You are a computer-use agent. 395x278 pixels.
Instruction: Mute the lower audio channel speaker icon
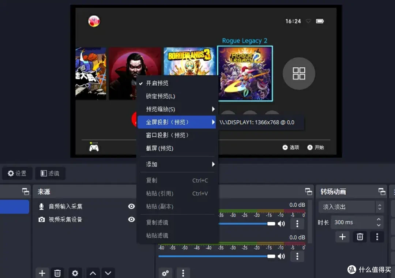click(x=281, y=256)
